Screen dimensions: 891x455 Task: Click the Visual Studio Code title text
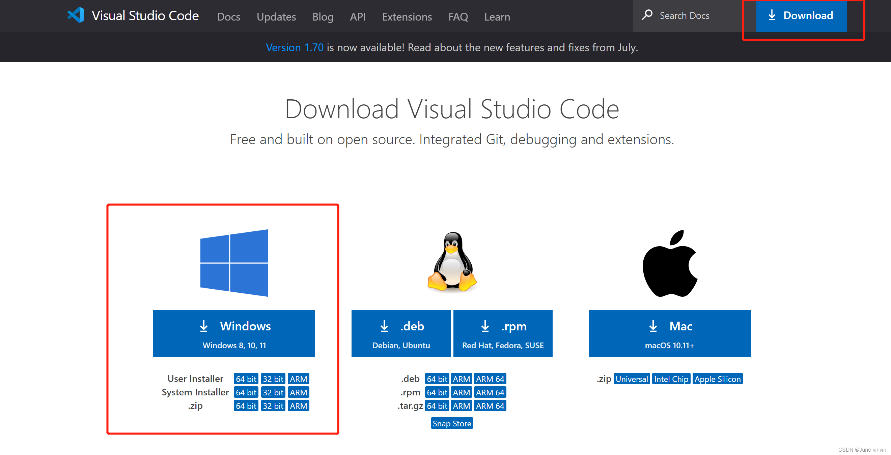[x=145, y=15]
